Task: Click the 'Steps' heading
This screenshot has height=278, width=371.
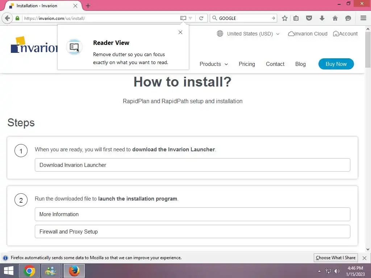Action: (x=21, y=123)
